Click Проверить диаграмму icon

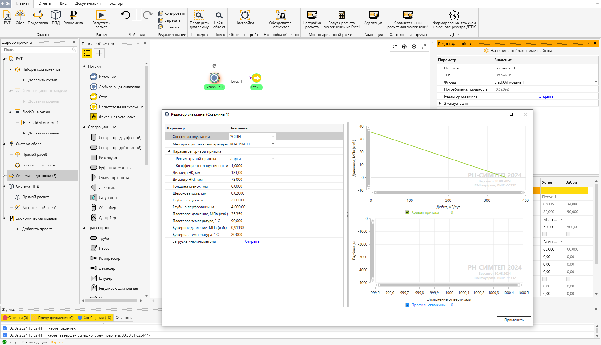coord(199,15)
